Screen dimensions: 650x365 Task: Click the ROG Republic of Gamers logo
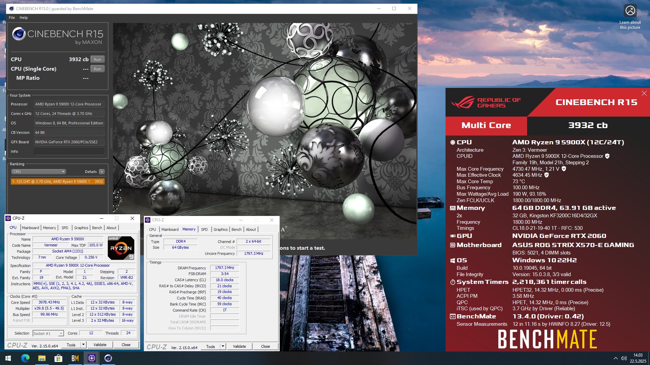(486, 102)
